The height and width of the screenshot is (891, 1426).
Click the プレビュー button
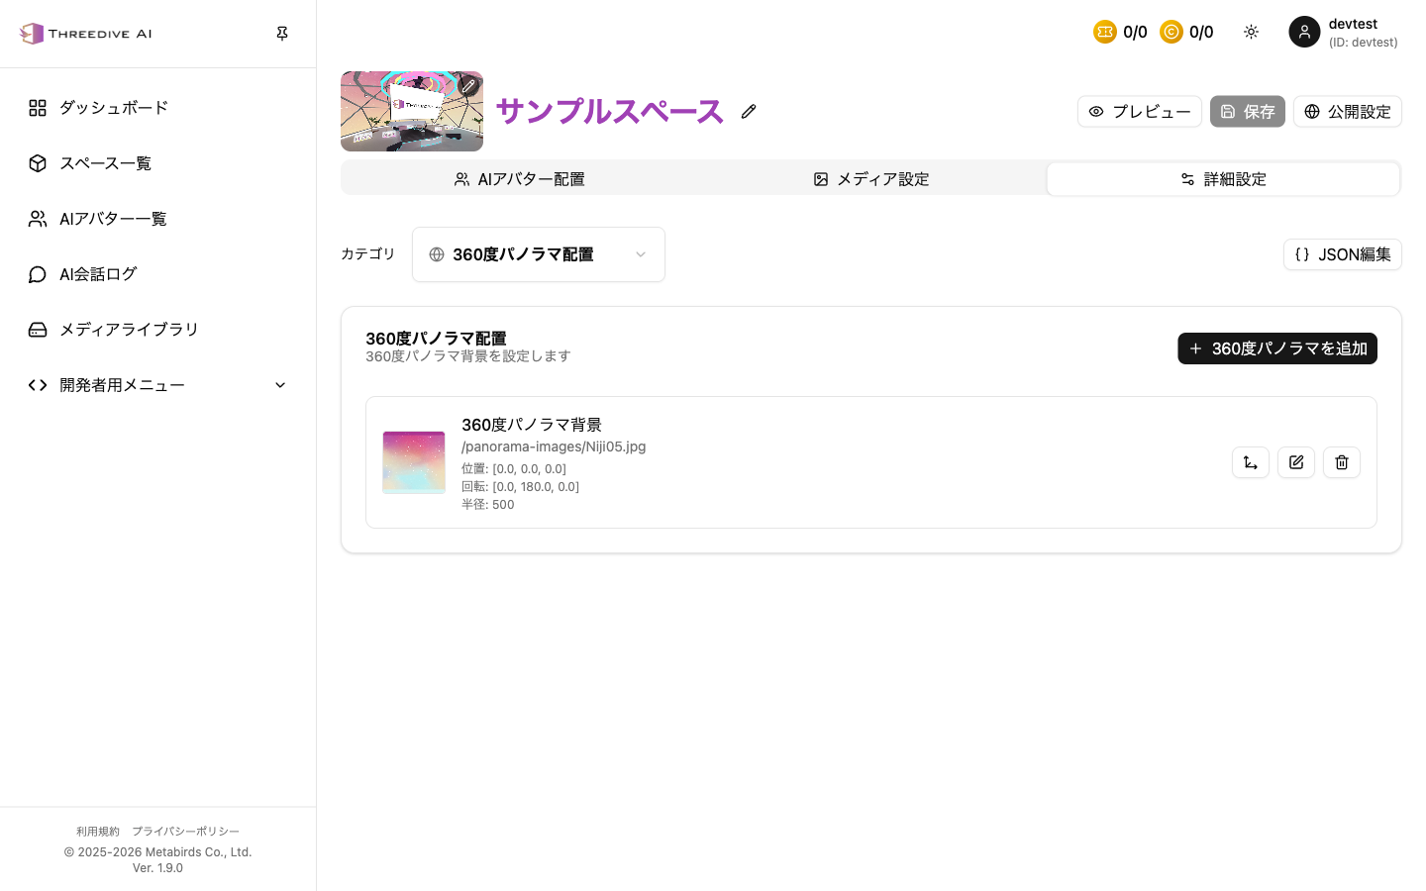click(1140, 112)
